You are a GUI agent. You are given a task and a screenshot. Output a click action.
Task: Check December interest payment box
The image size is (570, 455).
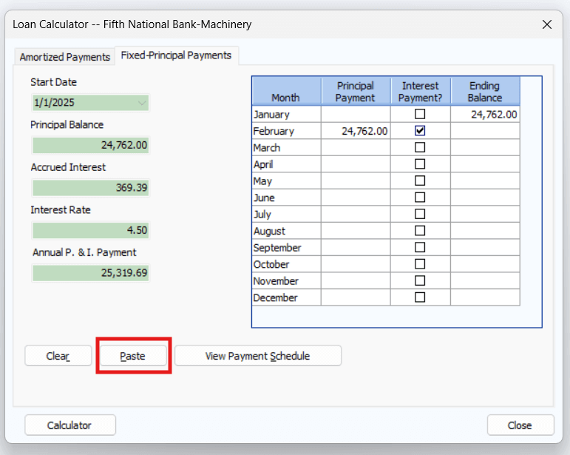pyautogui.click(x=420, y=297)
